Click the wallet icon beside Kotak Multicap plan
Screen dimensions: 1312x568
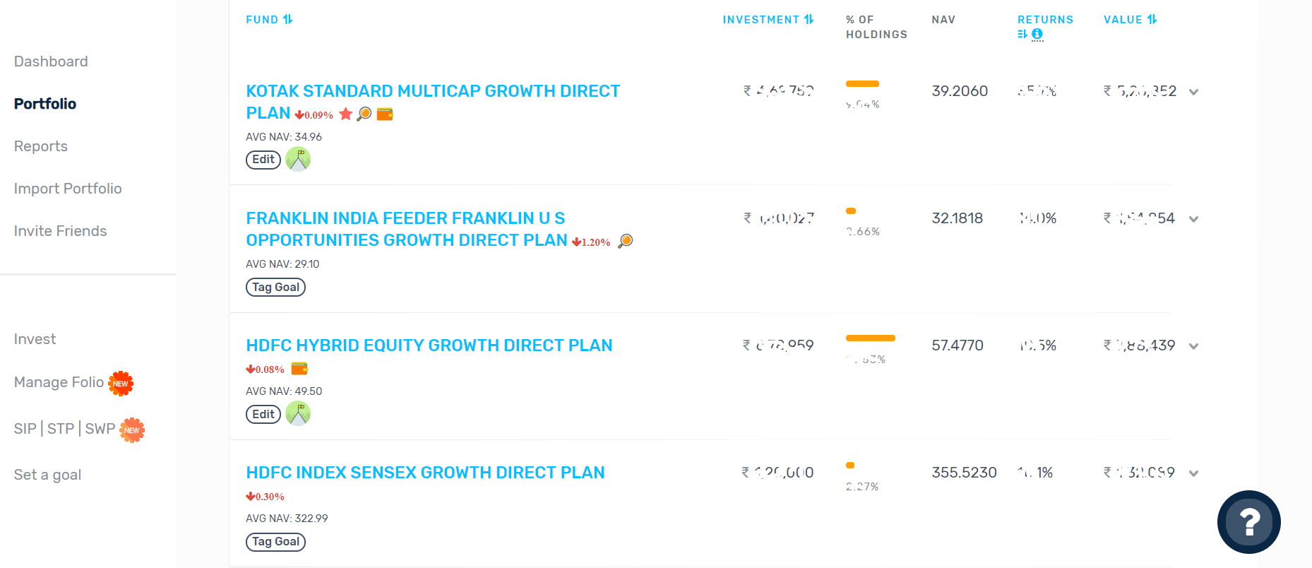(384, 114)
